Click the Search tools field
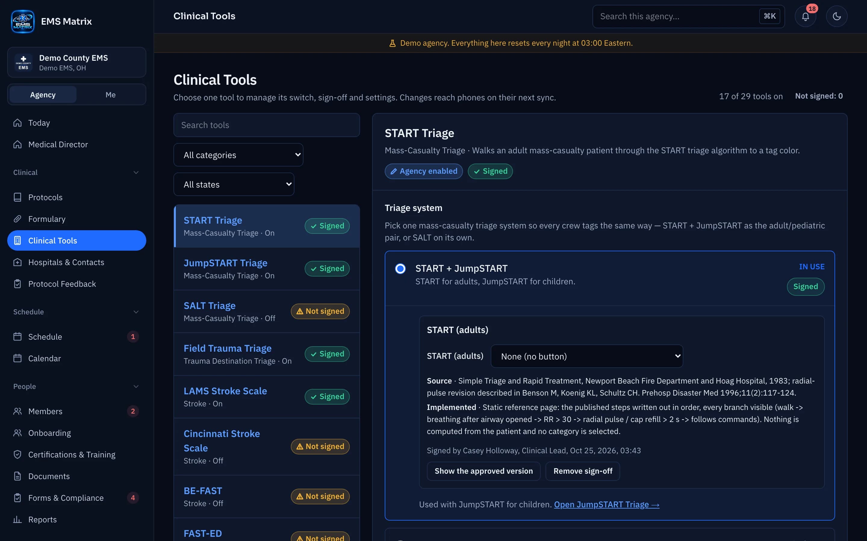 (x=266, y=125)
